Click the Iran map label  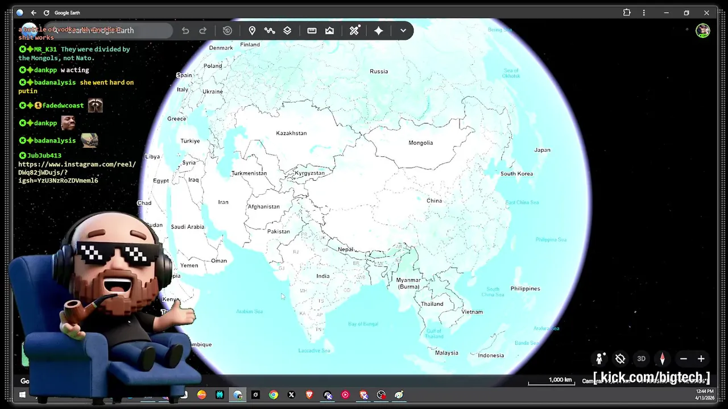coord(223,202)
